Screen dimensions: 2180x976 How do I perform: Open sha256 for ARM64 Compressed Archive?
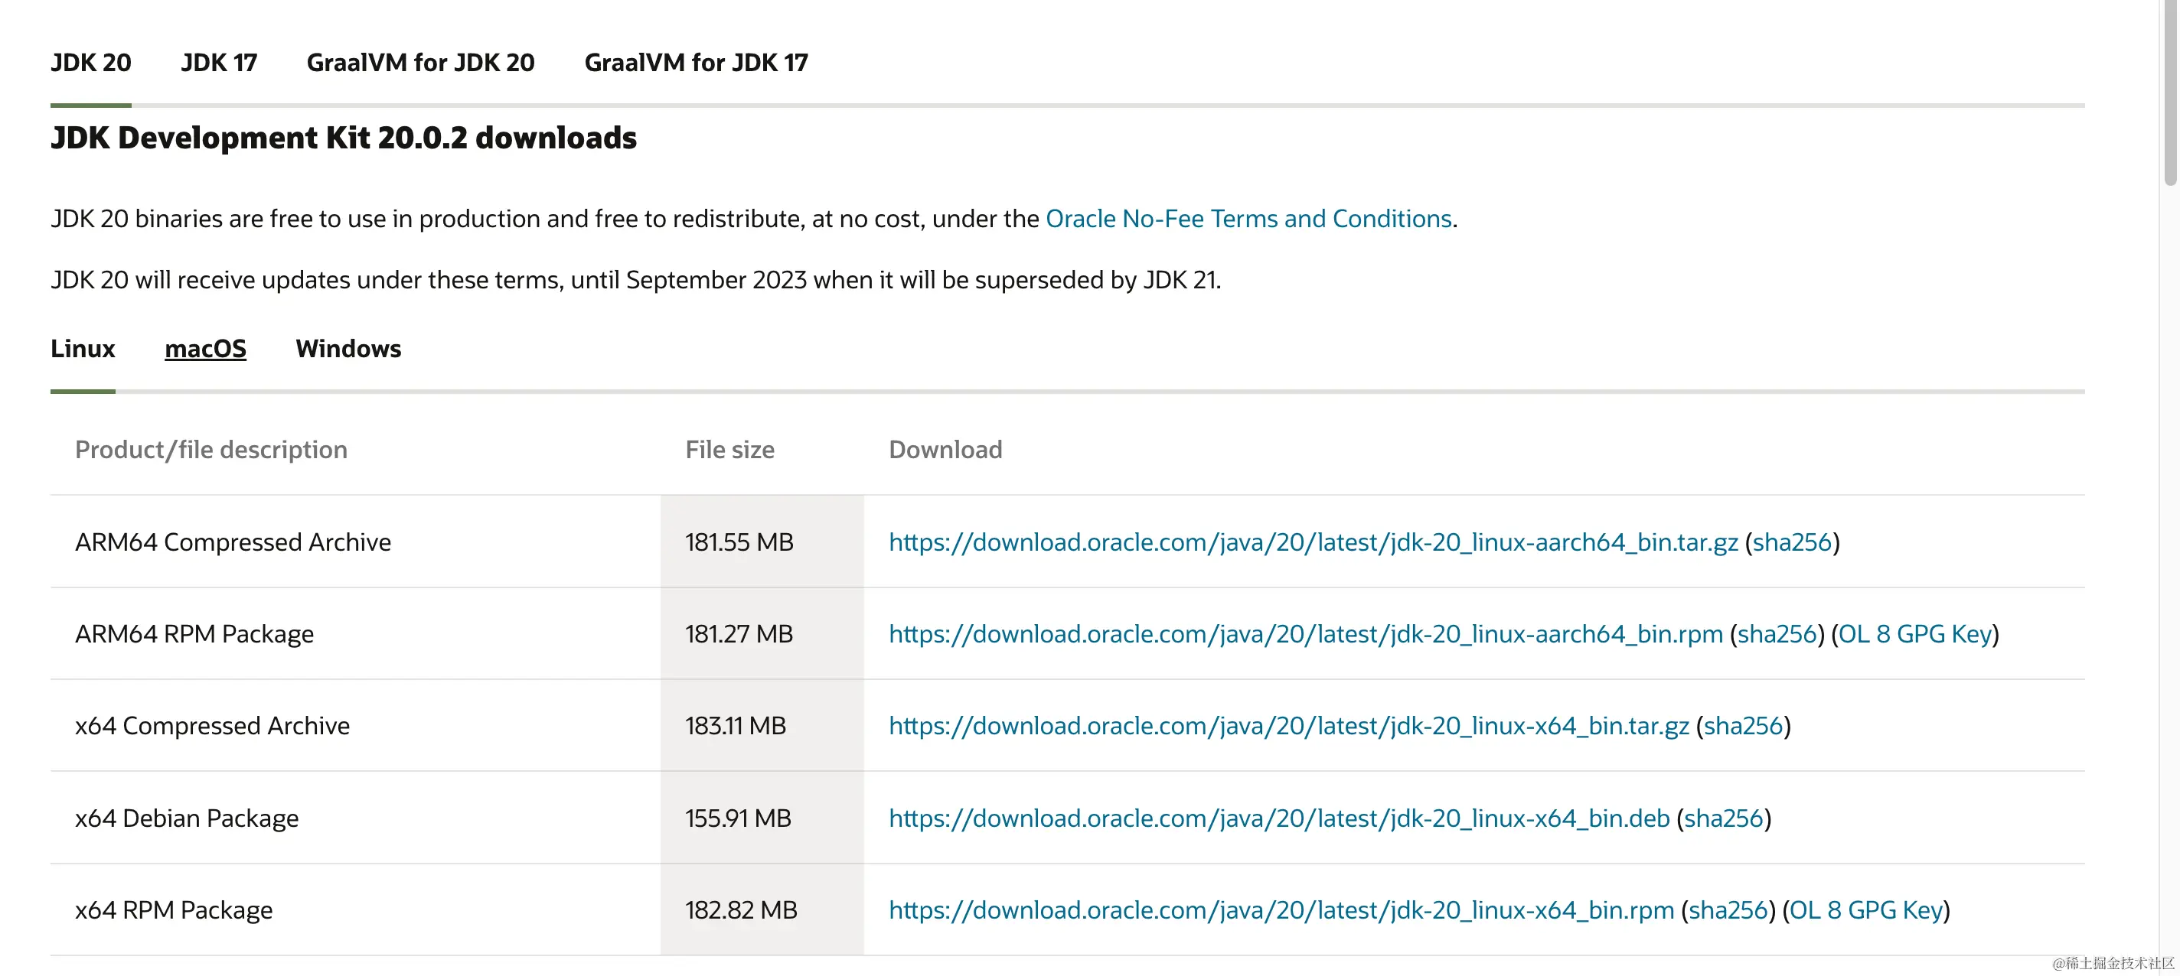coord(1792,542)
